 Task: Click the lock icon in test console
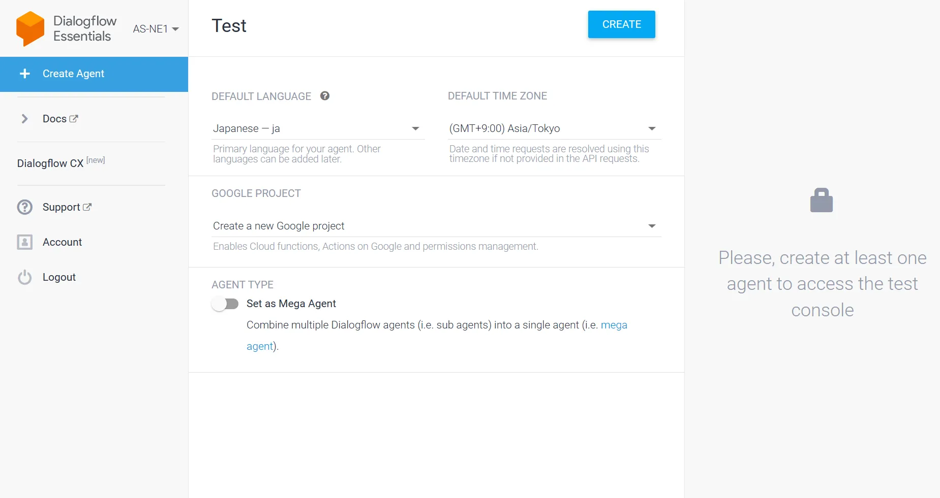pos(821,200)
